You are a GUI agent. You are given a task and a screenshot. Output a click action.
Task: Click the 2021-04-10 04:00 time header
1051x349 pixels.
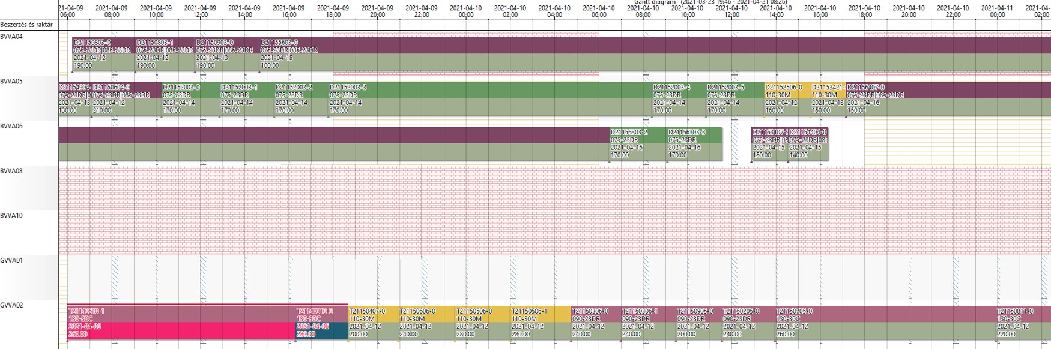tap(555, 11)
